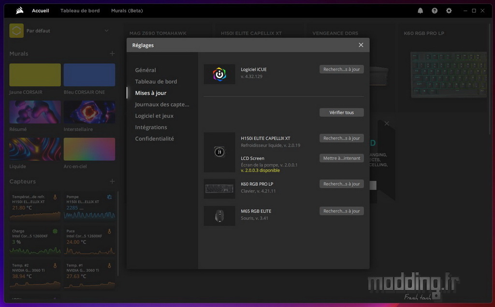Open the help question mark icon
The width and height of the screenshot is (495, 307).
coord(435,11)
